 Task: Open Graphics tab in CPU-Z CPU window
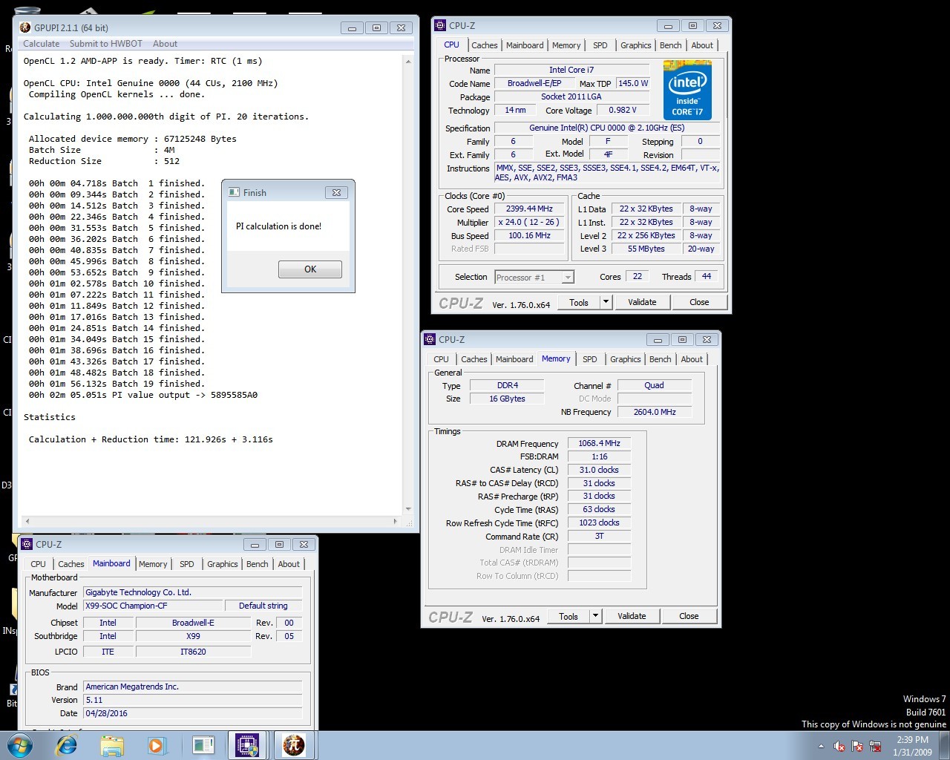tap(636, 45)
